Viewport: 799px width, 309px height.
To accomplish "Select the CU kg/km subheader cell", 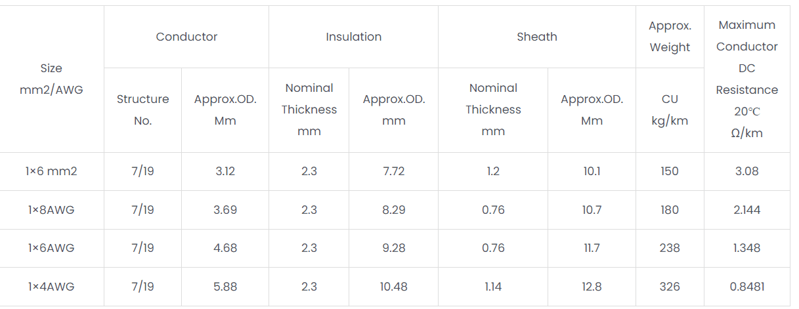I will (670, 110).
